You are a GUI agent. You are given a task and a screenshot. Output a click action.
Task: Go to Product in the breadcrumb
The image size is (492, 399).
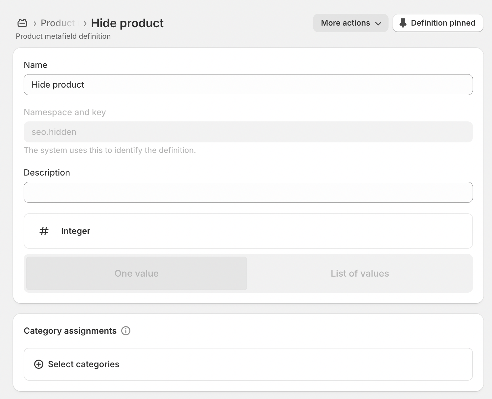pyautogui.click(x=58, y=23)
